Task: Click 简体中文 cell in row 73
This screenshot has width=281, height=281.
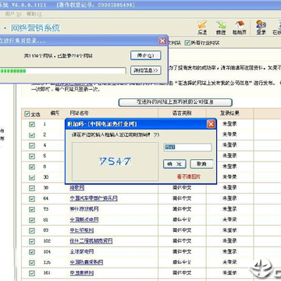Action: click(x=182, y=209)
